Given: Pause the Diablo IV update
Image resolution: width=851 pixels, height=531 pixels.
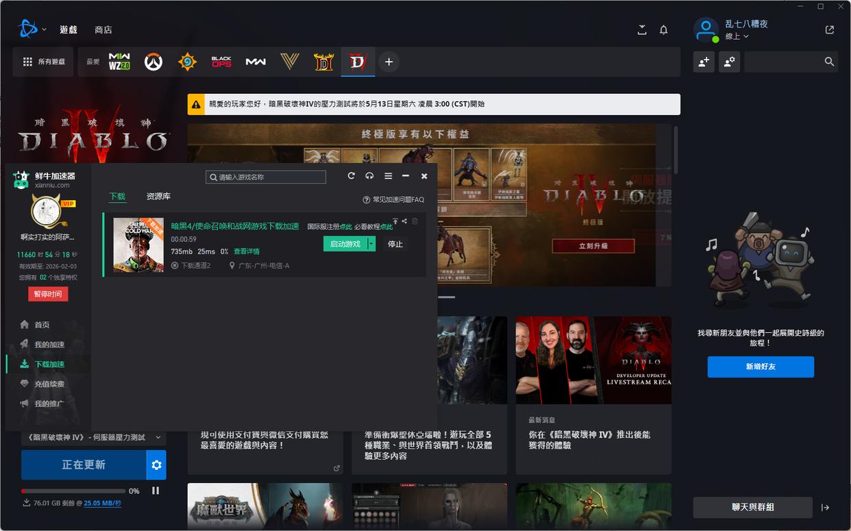Looking at the screenshot, I should [156, 491].
